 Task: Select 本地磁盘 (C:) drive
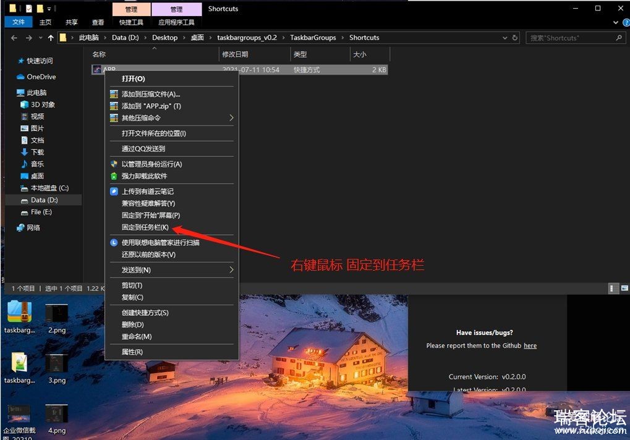tap(45, 188)
